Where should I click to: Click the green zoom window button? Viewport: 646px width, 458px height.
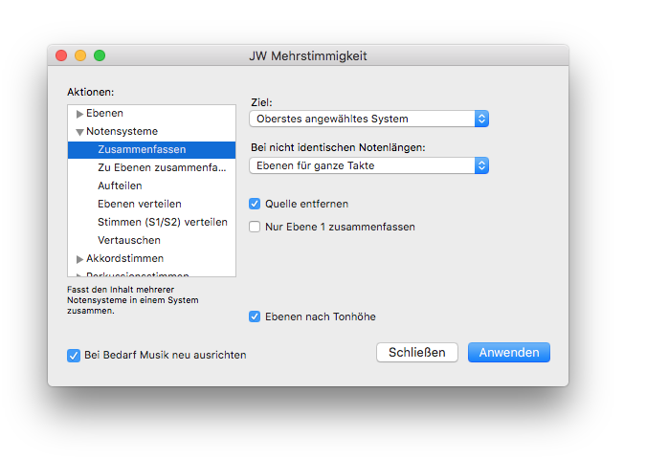click(x=100, y=55)
